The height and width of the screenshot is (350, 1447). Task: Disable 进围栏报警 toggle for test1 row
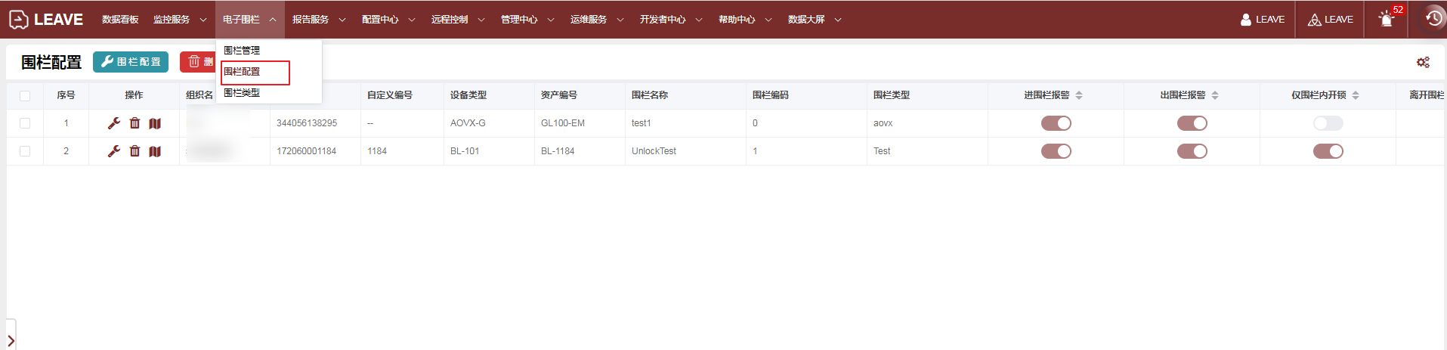click(1056, 123)
